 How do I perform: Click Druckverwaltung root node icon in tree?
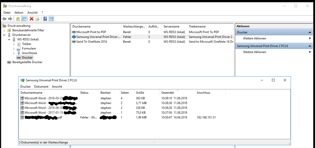[x=5, y=26]
